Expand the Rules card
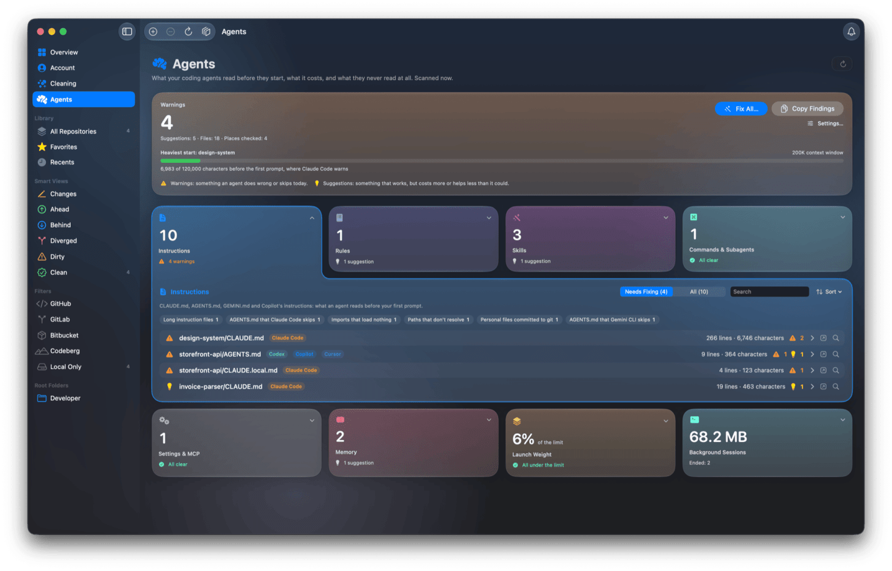The width and height of the screenshot is (892, 571). pos(489,218)
